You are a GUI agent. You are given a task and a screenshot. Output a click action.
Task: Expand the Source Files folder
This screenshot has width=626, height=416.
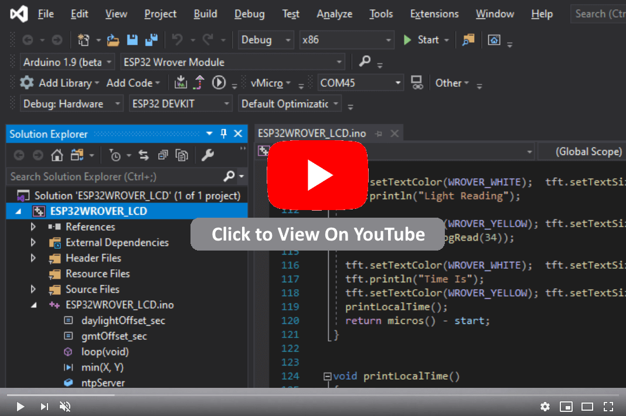[33, 289]
